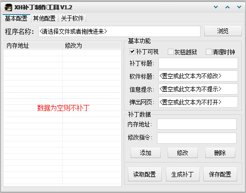Click the rightmost chevron-down title bar icon
Screen dimensions: 246x193
239,7
